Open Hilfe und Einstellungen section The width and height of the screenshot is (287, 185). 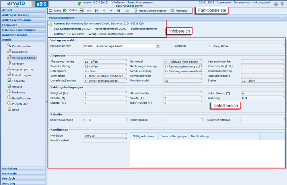coord(23,30)
